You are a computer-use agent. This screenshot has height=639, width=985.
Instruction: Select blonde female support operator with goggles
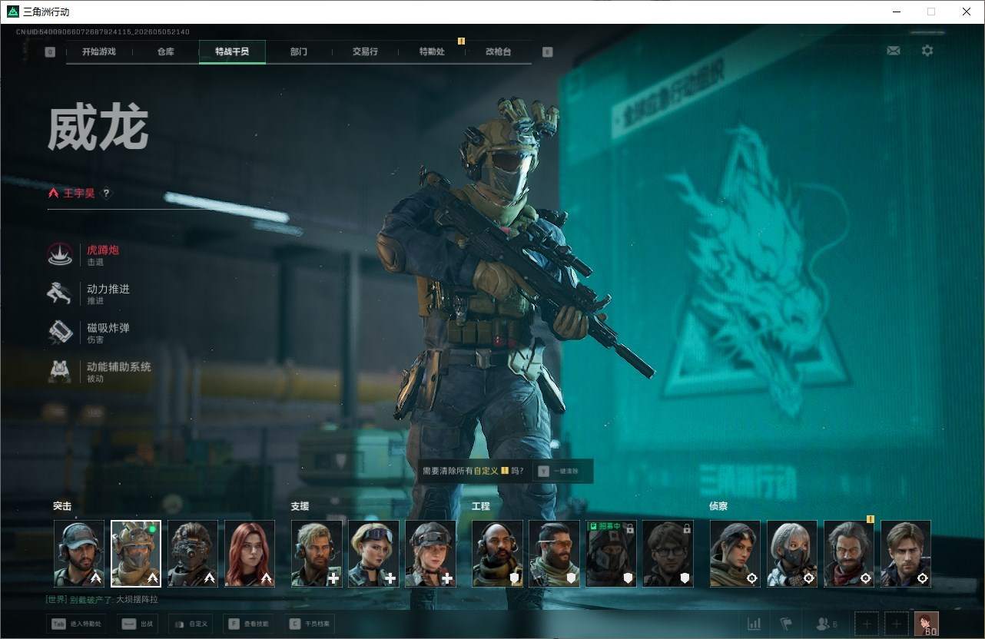pyautogui.click(x=373, y=554)
